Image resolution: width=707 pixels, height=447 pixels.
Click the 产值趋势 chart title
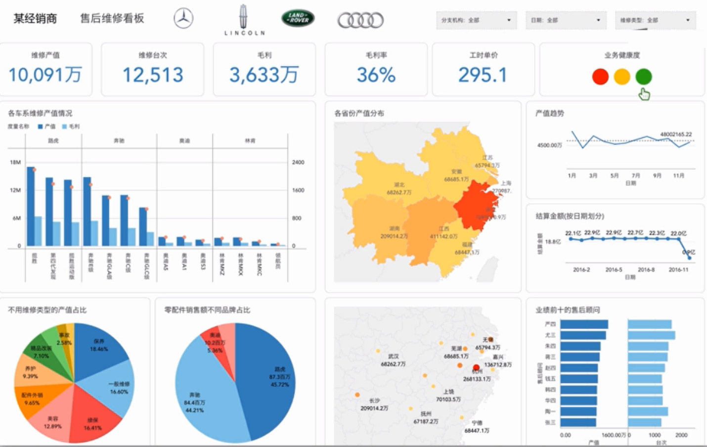tap(550, 113)
